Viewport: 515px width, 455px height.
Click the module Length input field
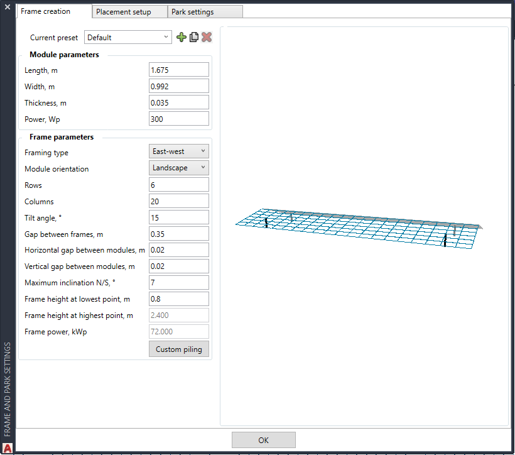(x=178, y=70)
